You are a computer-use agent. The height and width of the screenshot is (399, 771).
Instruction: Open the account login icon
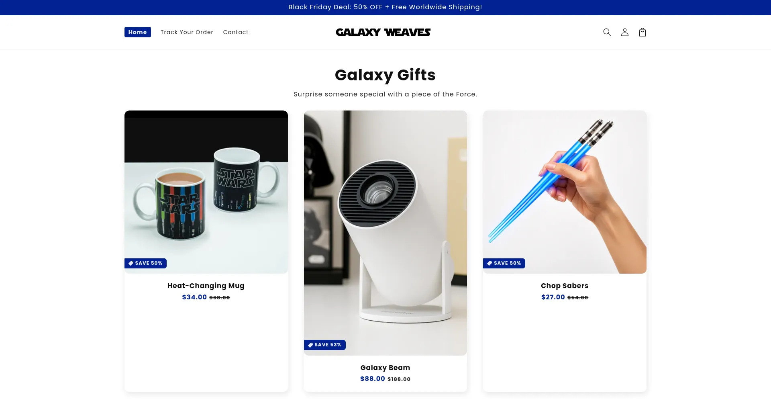(x=624, y=32)
